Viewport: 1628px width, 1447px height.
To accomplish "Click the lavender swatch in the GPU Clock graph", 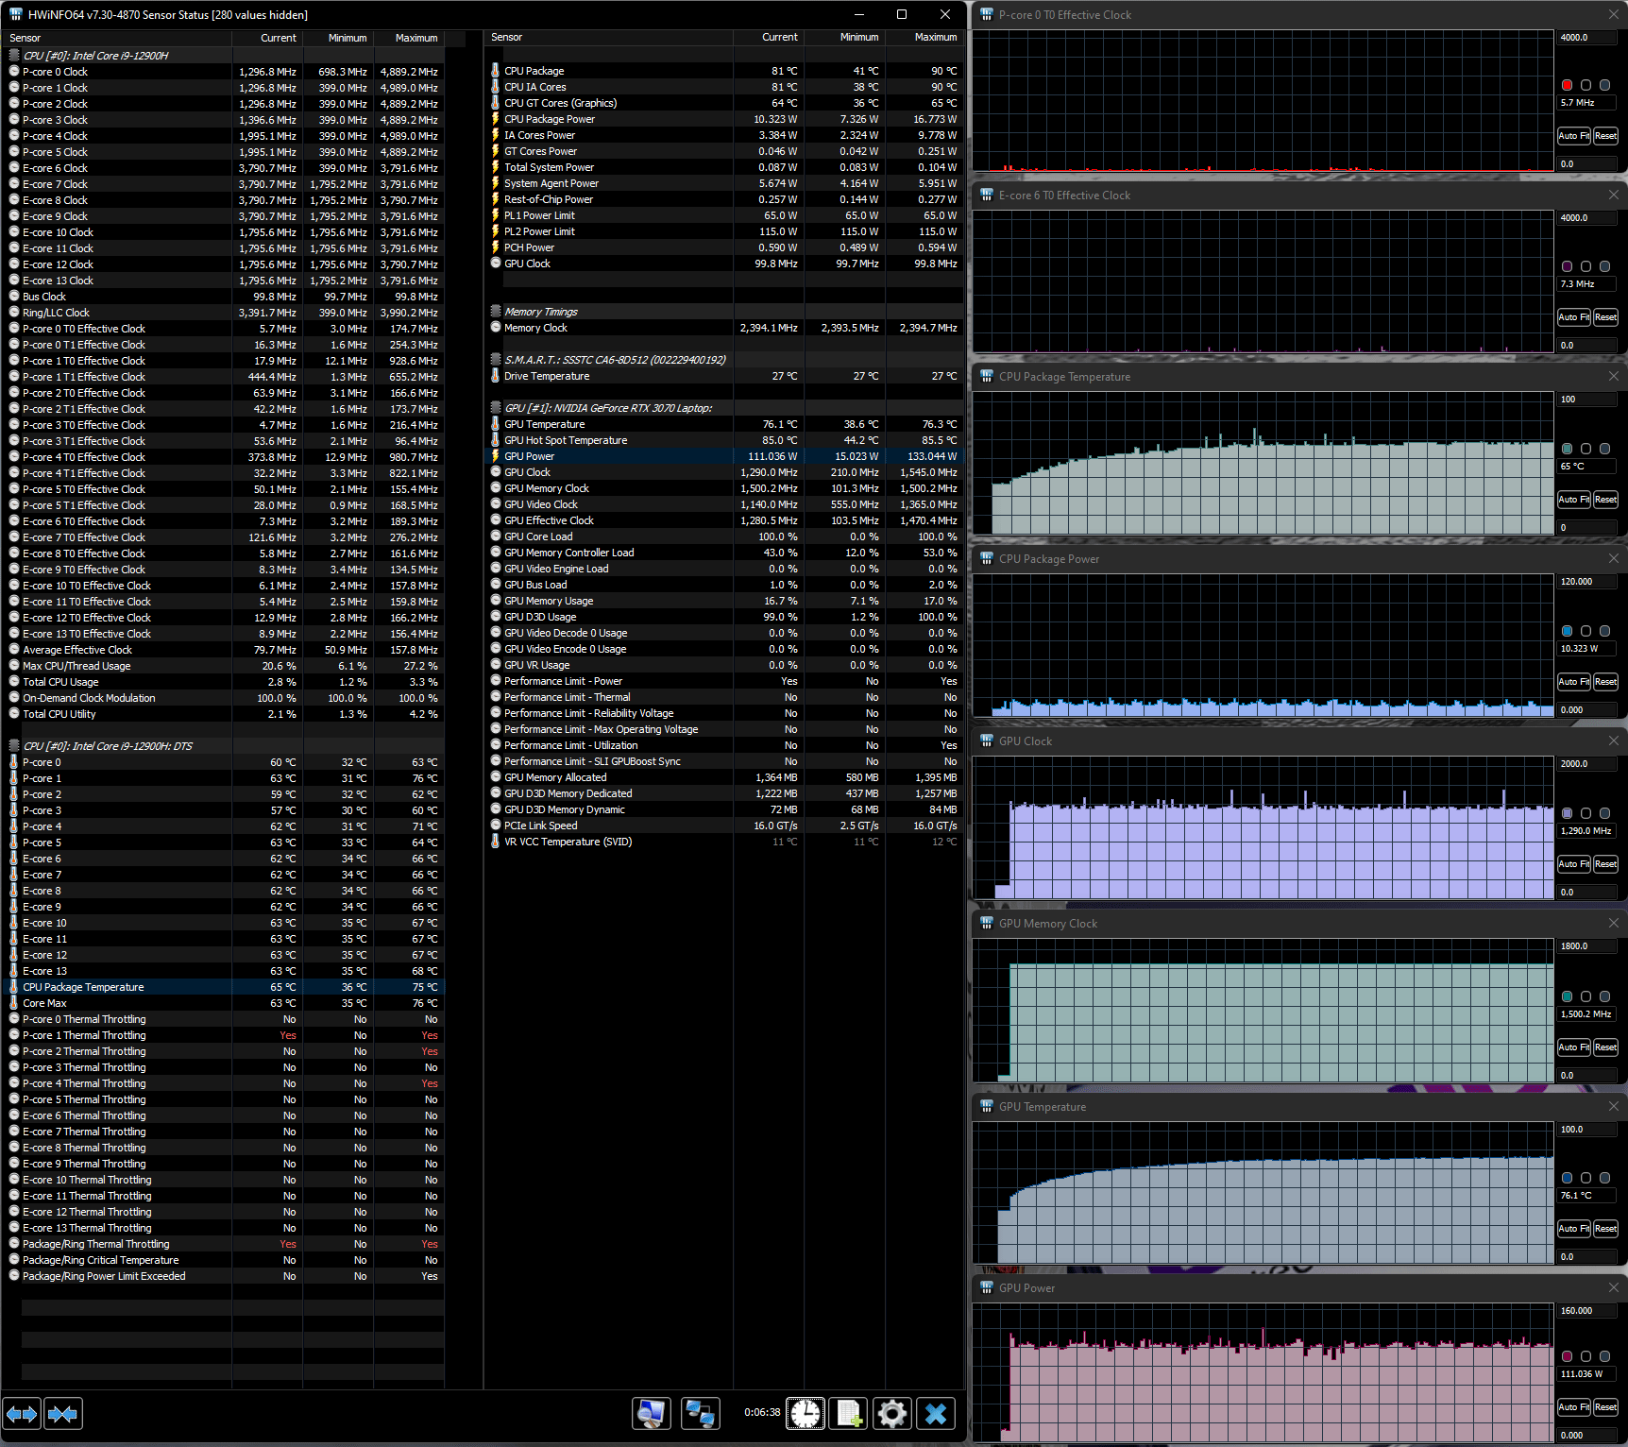I will [x=1568, y=813].
